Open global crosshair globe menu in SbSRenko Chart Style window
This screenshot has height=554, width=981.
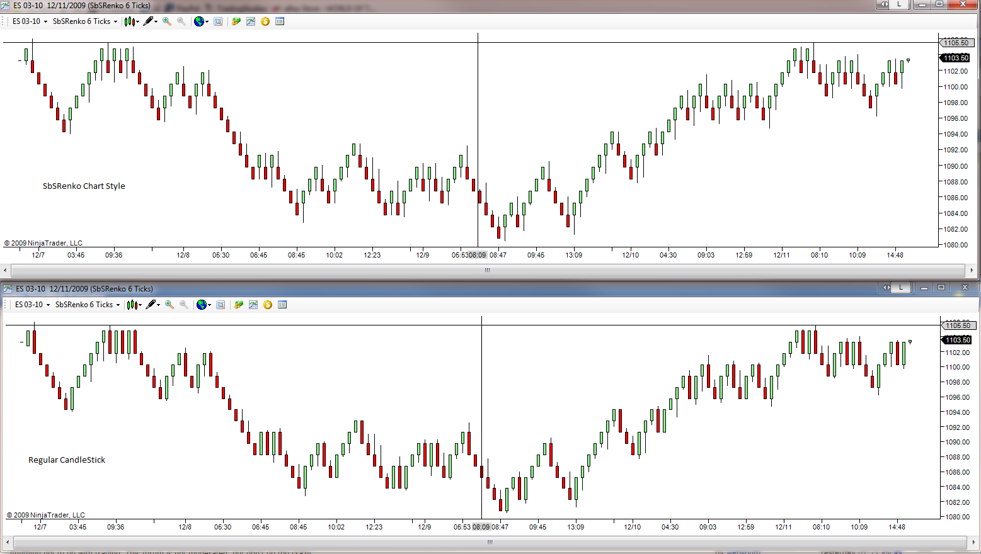click(201, 21)
